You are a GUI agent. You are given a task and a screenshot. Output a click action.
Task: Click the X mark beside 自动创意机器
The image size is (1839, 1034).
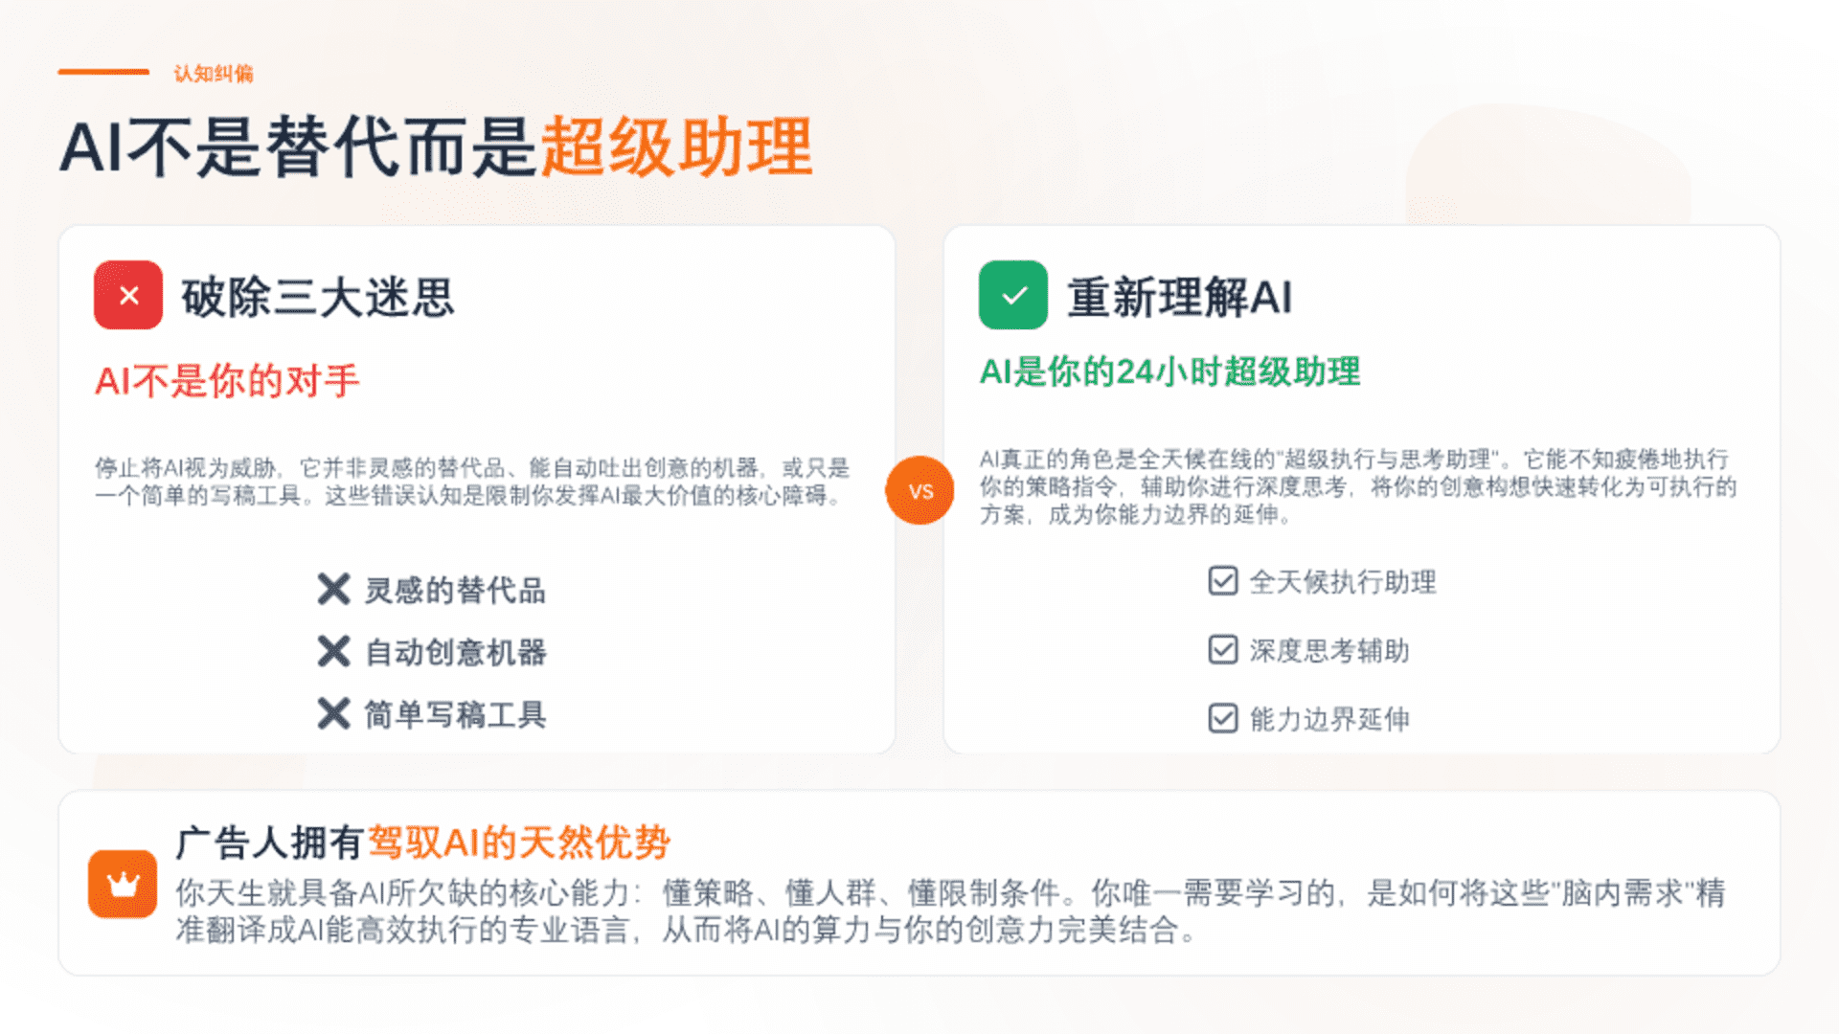pyautogui.click(x=333, y=652)
